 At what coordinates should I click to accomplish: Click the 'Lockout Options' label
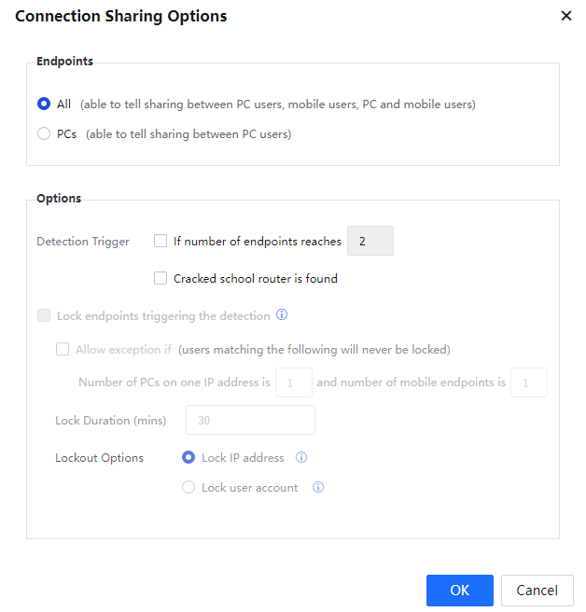point(99,457)
